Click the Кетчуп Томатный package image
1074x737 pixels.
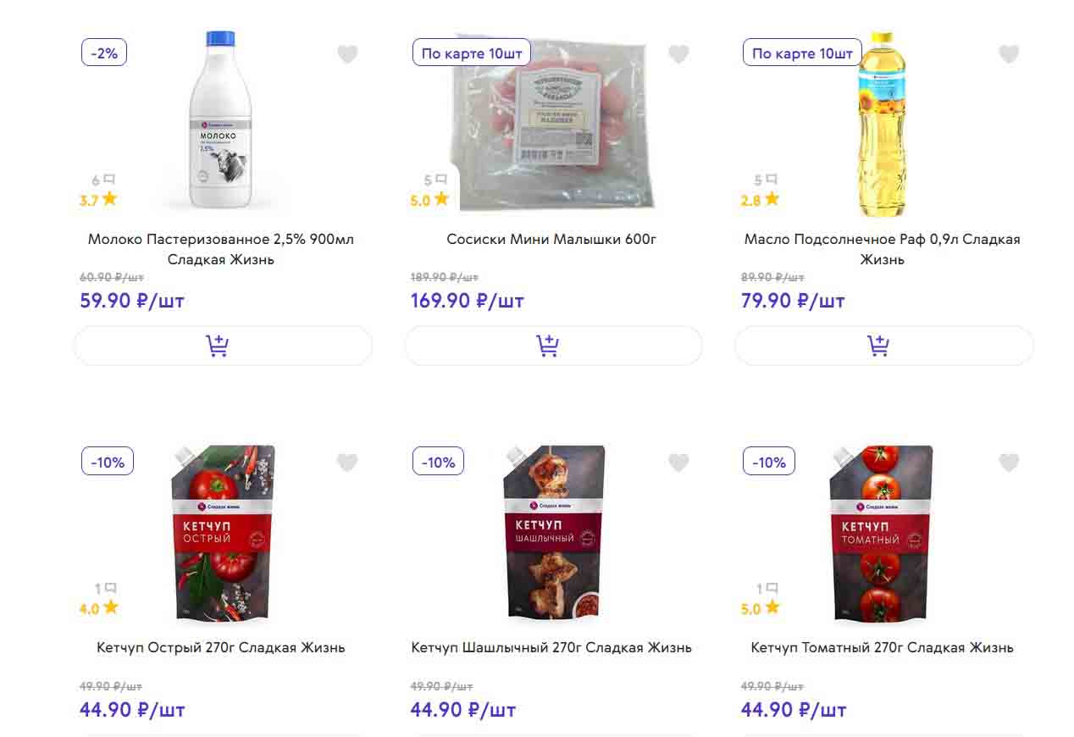click(881, 532)
